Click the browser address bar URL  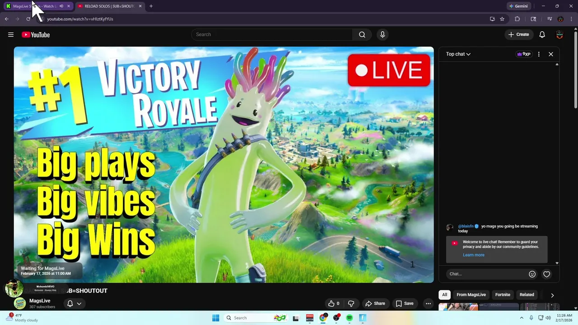click(x=80, y=19)
